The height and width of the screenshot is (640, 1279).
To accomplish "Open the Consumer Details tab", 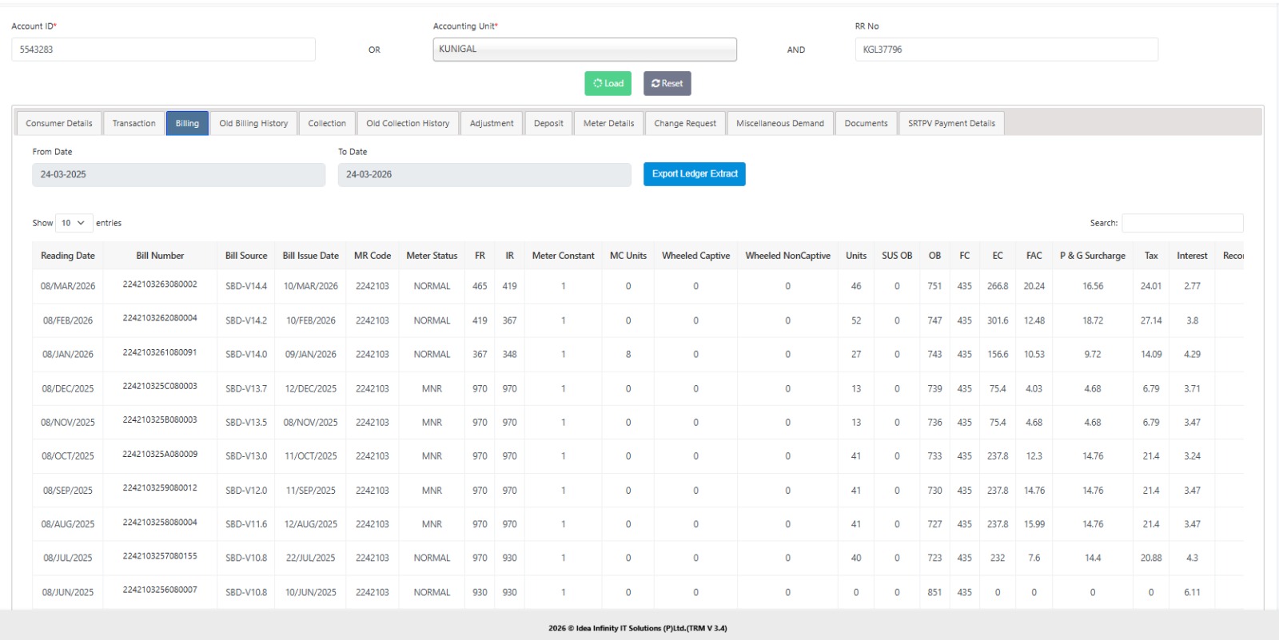I will [x=59, y=123].
